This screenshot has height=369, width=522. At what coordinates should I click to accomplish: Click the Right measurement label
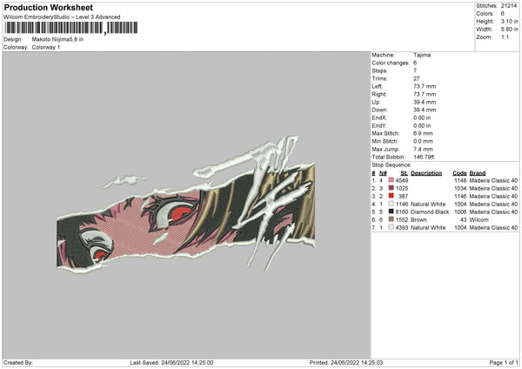coord(378,94)
